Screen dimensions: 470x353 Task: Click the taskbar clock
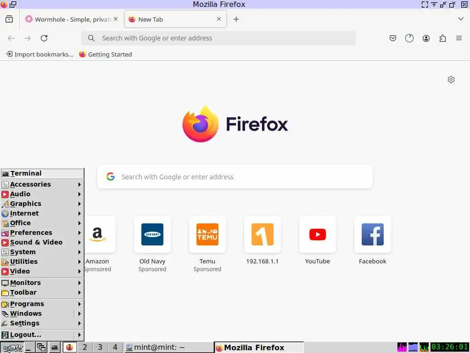(x=450, y=347)
